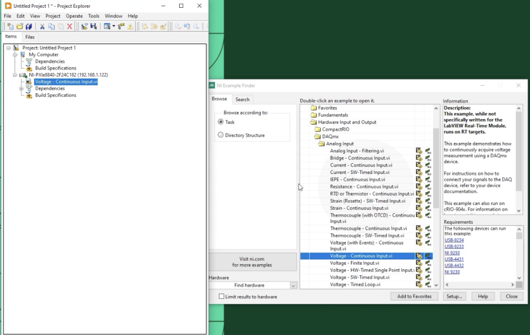
Task: Click the Open Project folder icon
Action: [x=20, y=26]
